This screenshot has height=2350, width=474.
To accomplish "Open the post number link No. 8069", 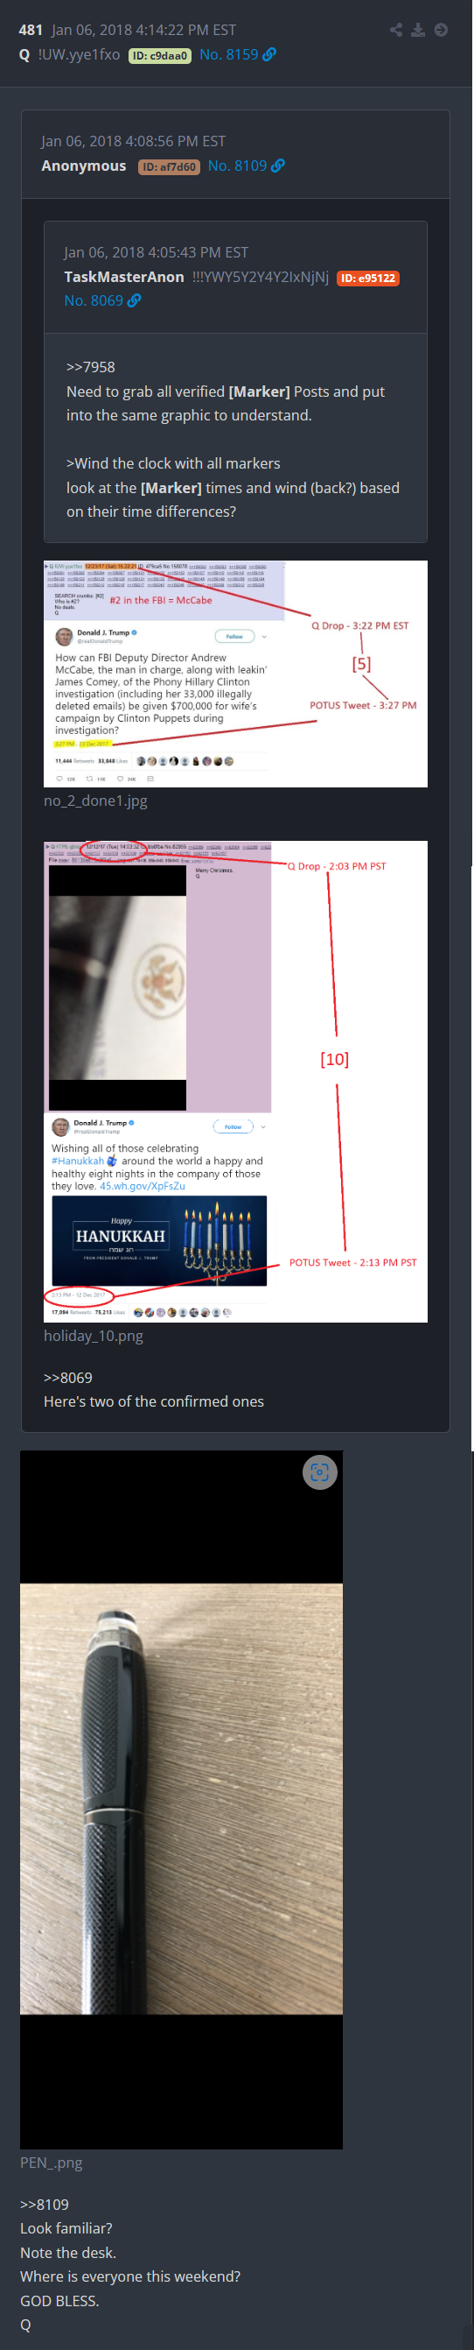I will [93, 300].
